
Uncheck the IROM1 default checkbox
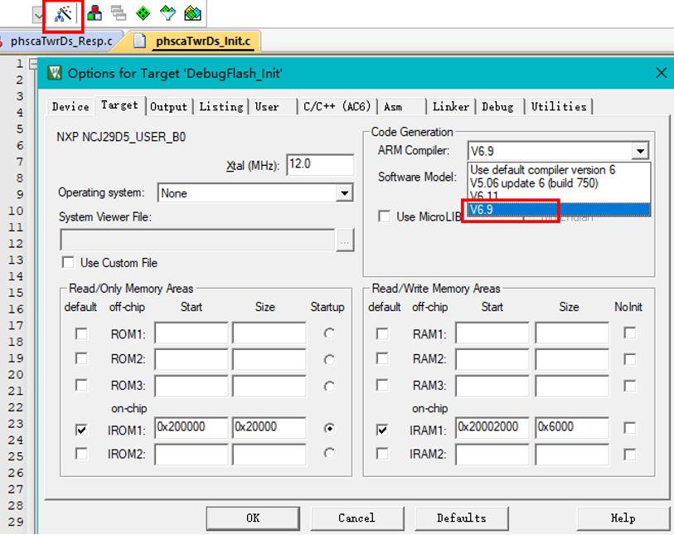[81, 430]
